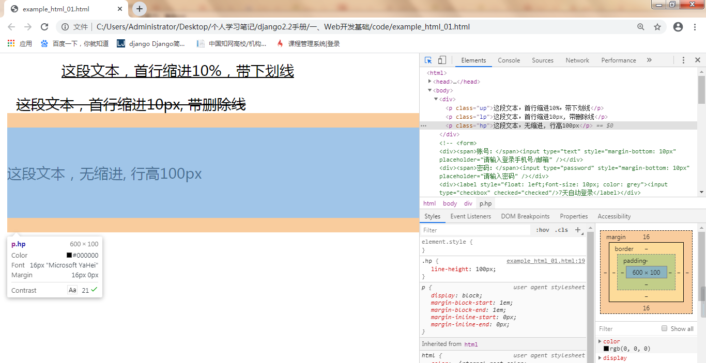
Task: Collapse the body element node
Action: pyautogui.click(x=430, y=90)
